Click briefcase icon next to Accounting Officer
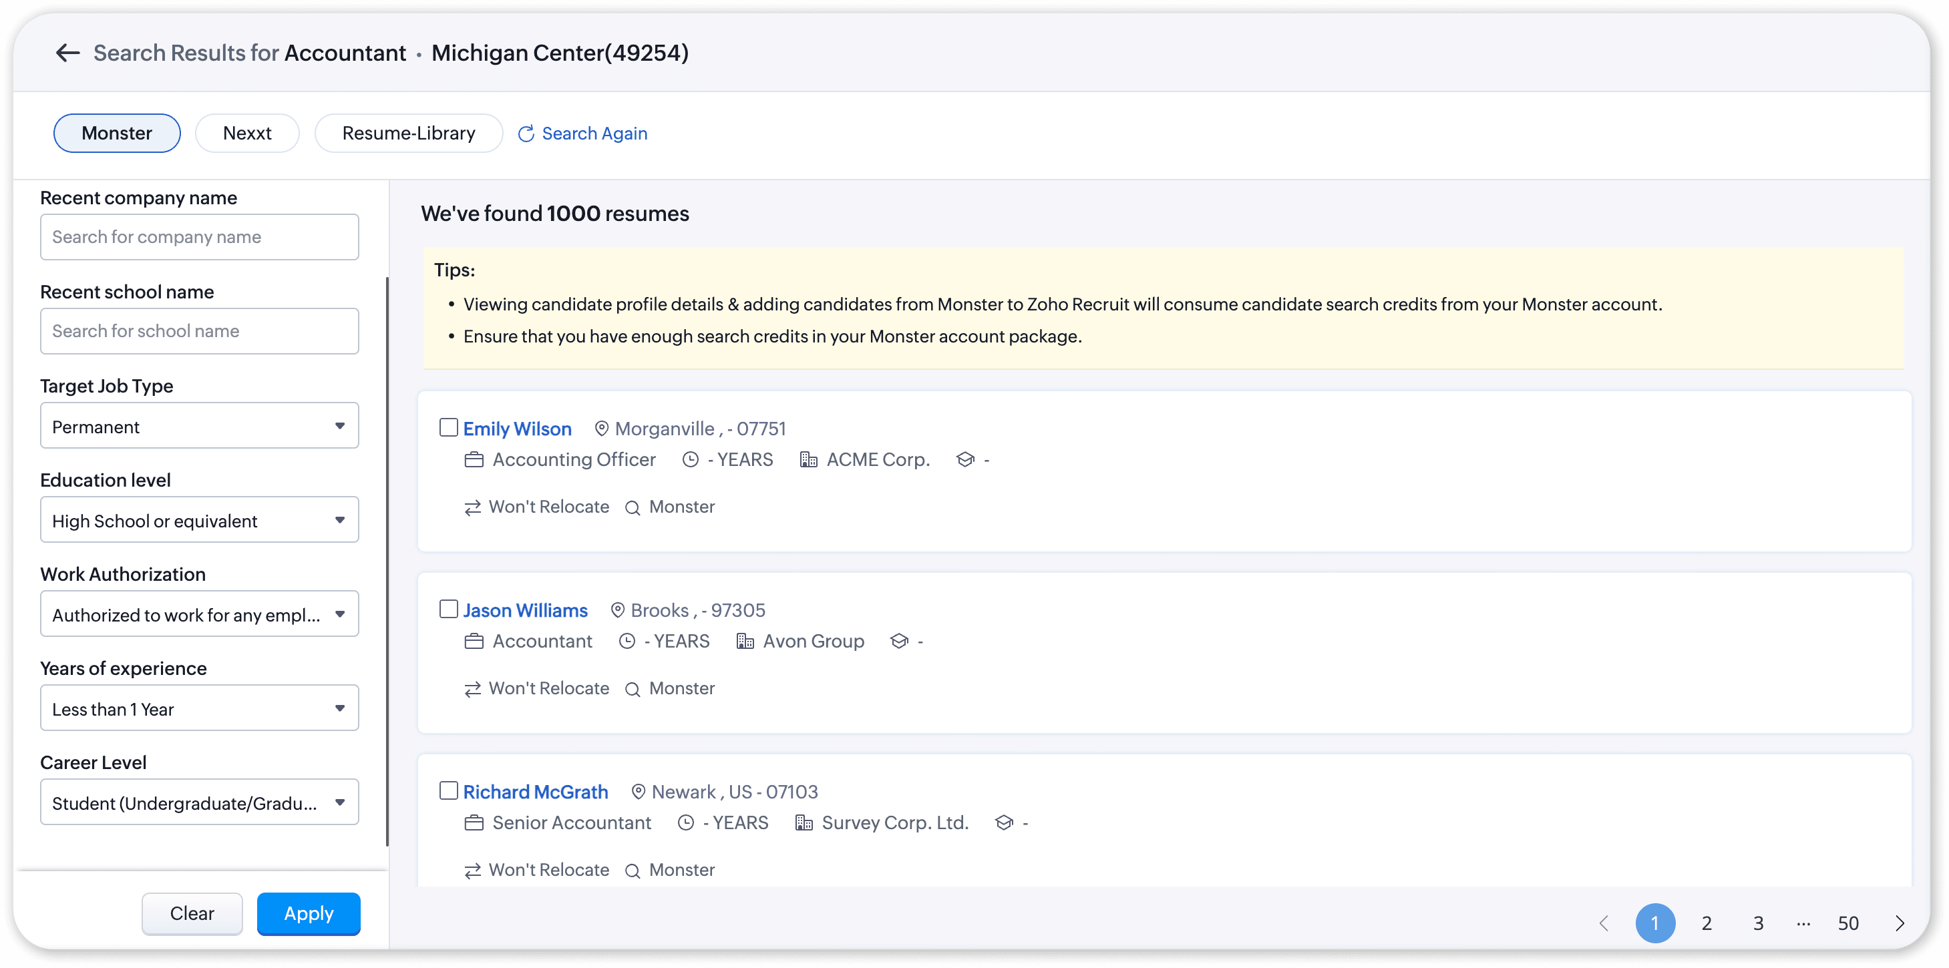The width and height of the screenshot is (1949, 968). tap(474, 460)
